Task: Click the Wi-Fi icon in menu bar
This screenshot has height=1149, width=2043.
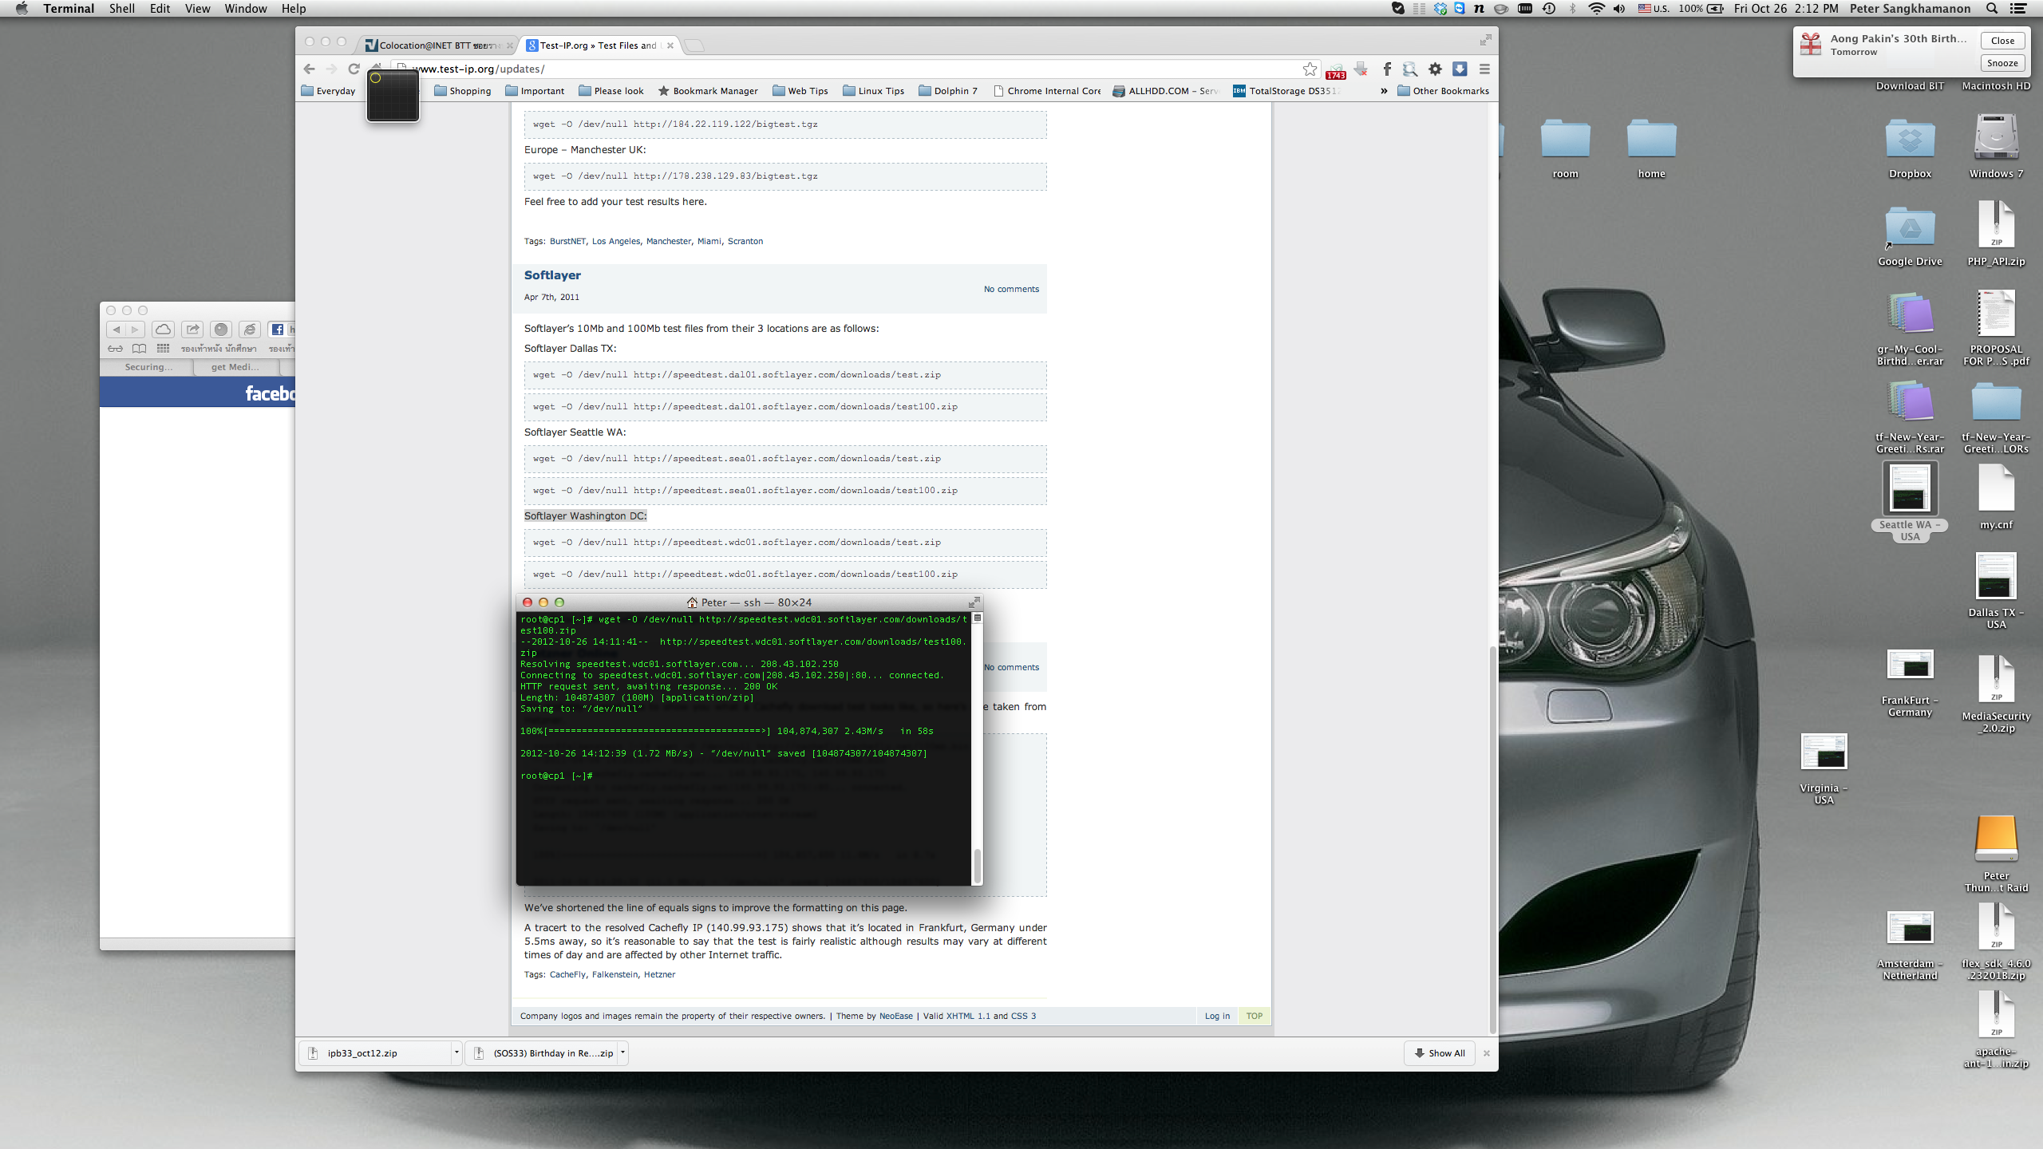Action: [x=1596, y=9]
